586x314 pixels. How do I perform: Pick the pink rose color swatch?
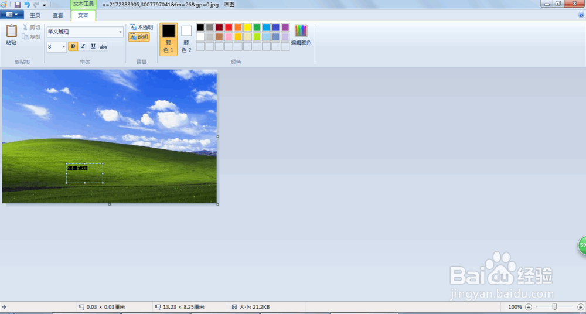tap(229, 37)
